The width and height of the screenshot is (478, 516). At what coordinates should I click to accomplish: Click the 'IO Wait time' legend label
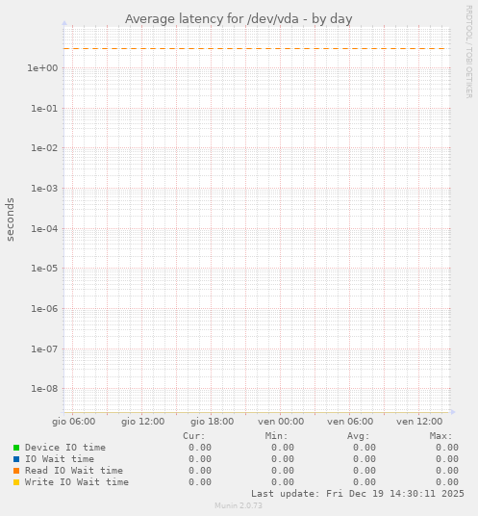tap(60, 459)
